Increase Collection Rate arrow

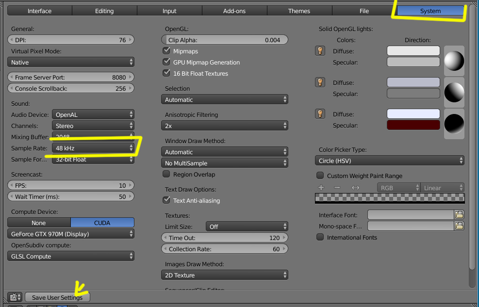pos(284,249)
